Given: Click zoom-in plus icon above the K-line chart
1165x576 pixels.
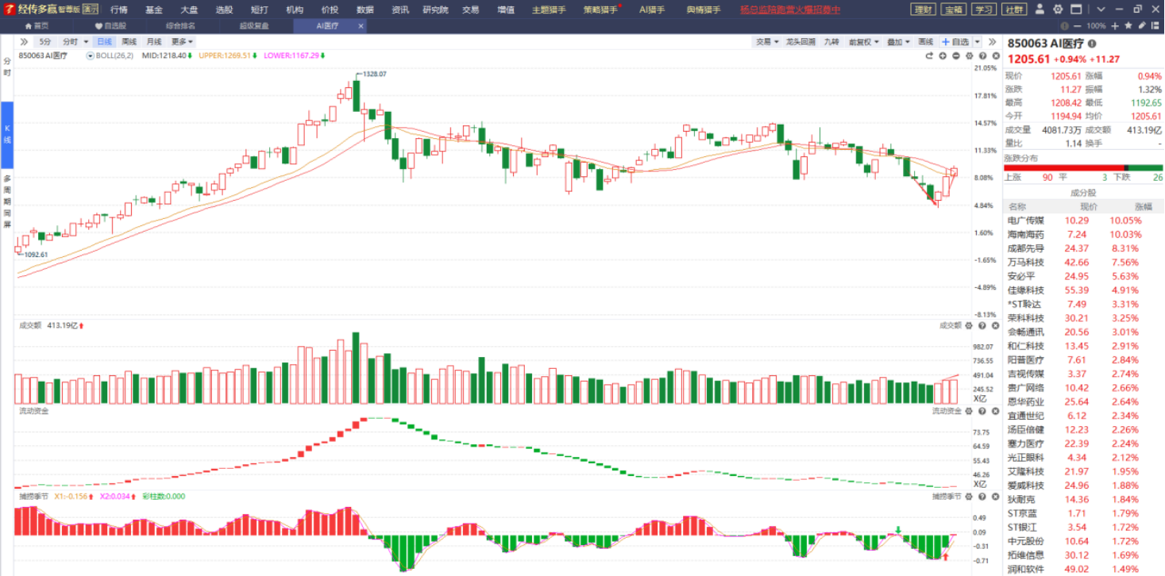Looking at the screenshot, I should 943,56.
